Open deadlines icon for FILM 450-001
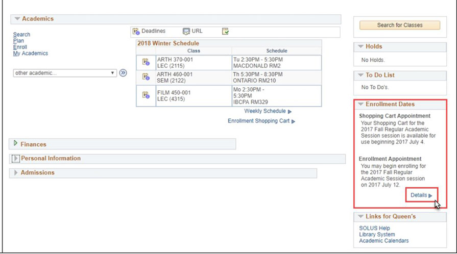 (x=146, y=95)
